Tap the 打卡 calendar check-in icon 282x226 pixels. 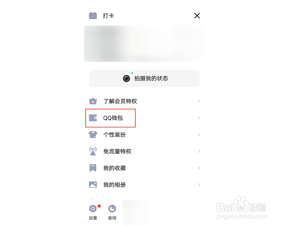point(93,16)
